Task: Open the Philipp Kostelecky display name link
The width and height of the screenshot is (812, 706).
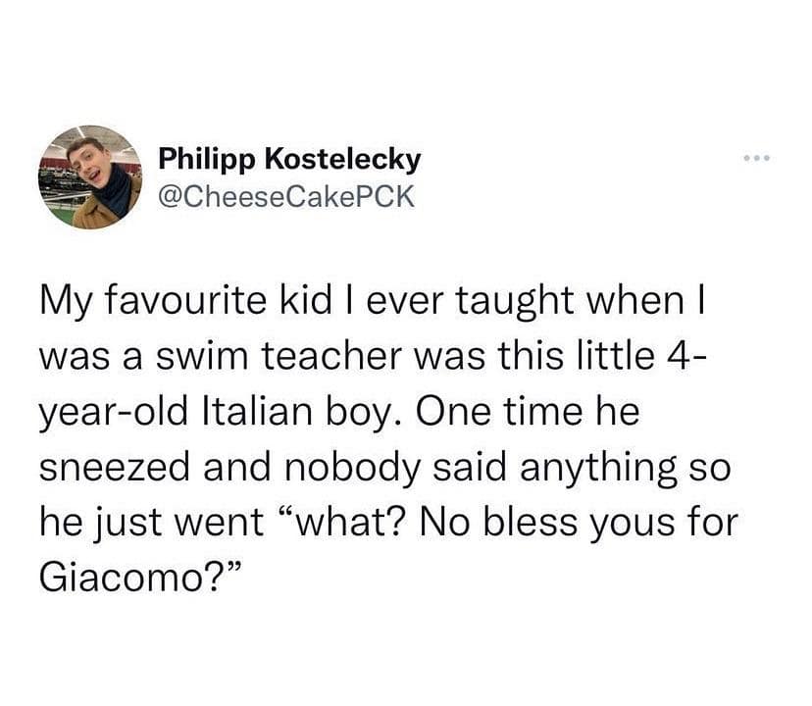Action: [x=289, y=158]
